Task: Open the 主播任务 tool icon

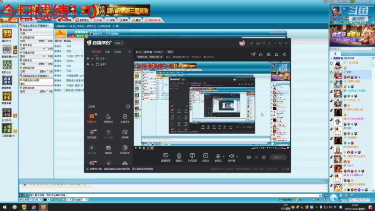Action: click(125, 118)
